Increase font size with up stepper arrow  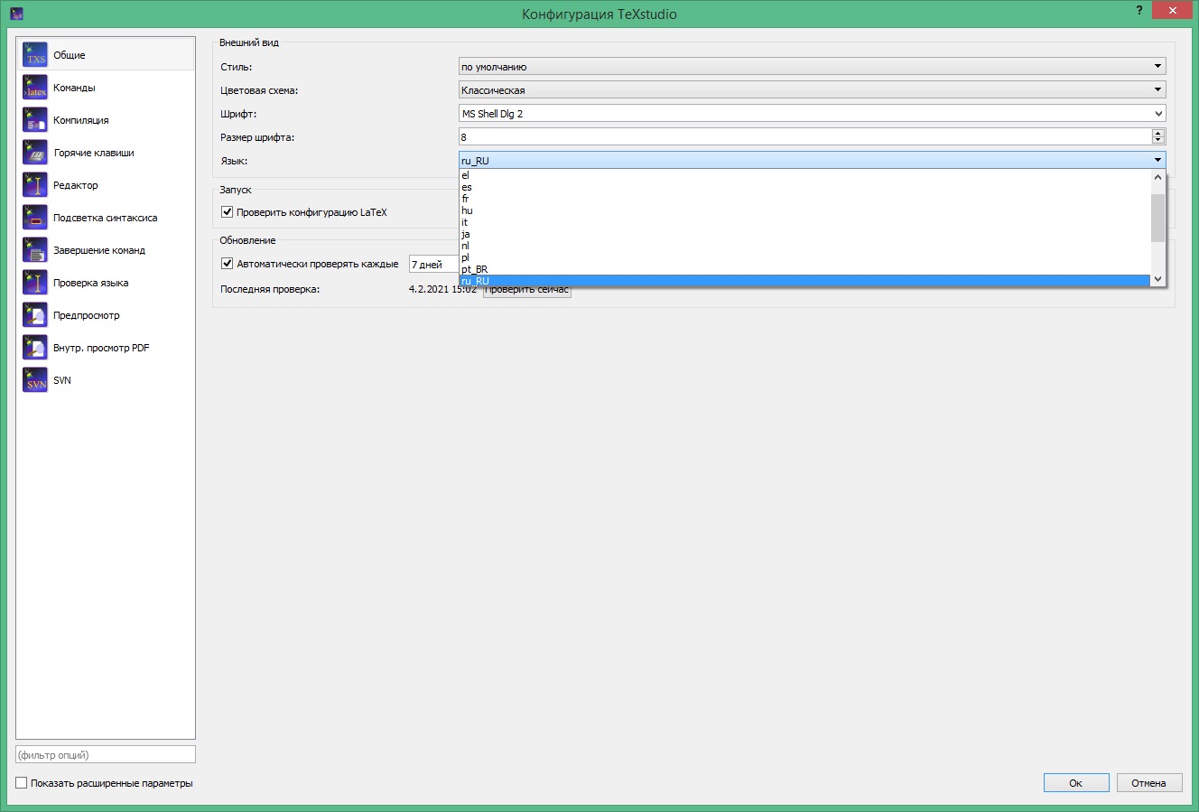pyautogui.click(x=1158, y=134)
